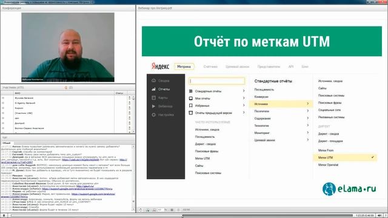Open the Настройка gear icon in sidebar
The width and height of the screenshot is (388, 218).
(x=153, y=114)
